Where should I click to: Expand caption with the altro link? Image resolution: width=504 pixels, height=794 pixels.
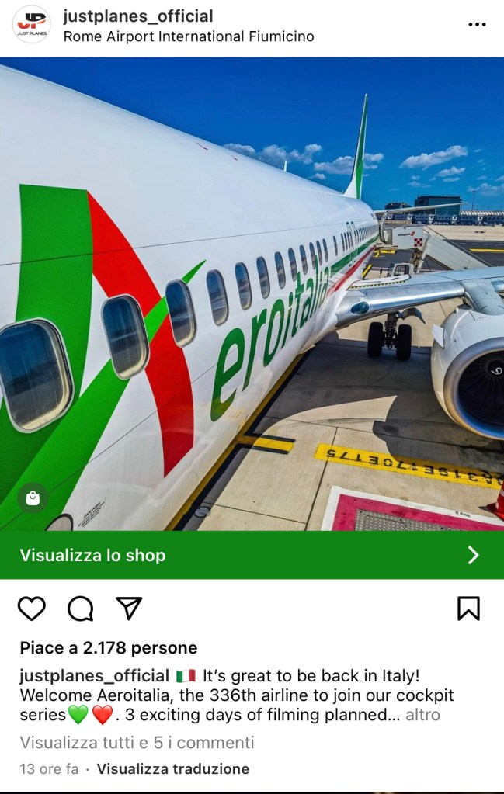click(423, 715)
